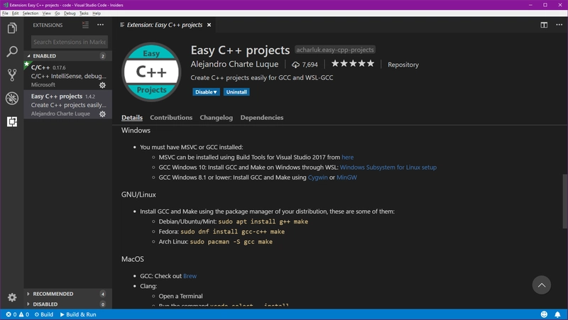
Task: Open the Windows Subsystem for Linux setup link
Action: [388, 167]
